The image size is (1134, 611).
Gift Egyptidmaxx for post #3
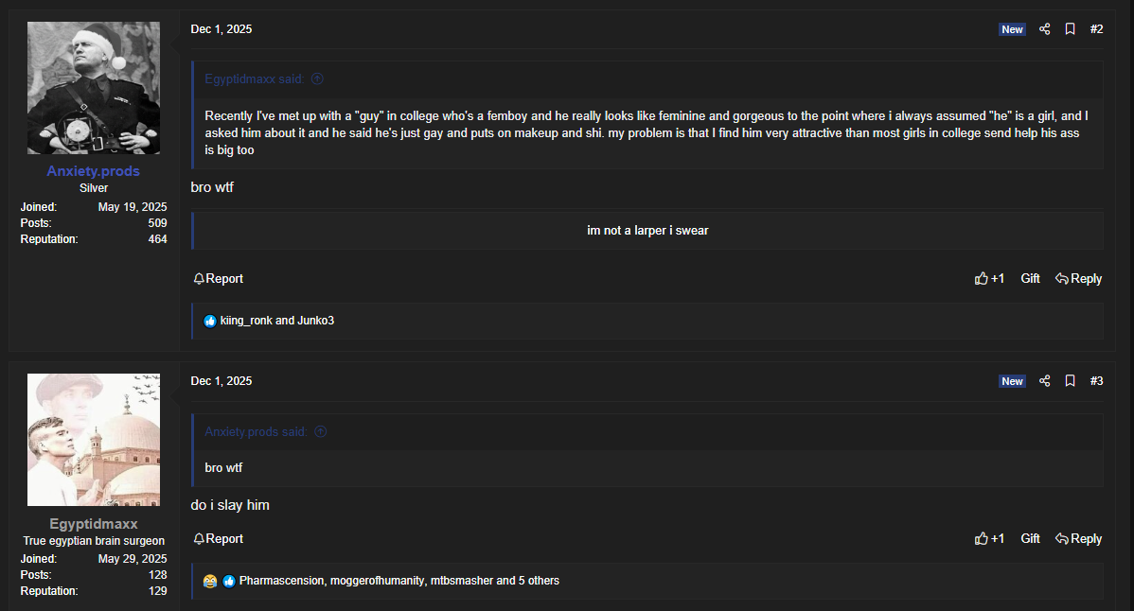(x=1030, y=539)
